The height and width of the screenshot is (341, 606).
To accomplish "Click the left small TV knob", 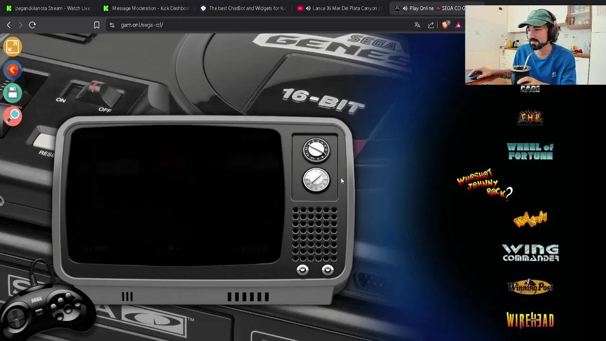I will click(x=303, y=270).
